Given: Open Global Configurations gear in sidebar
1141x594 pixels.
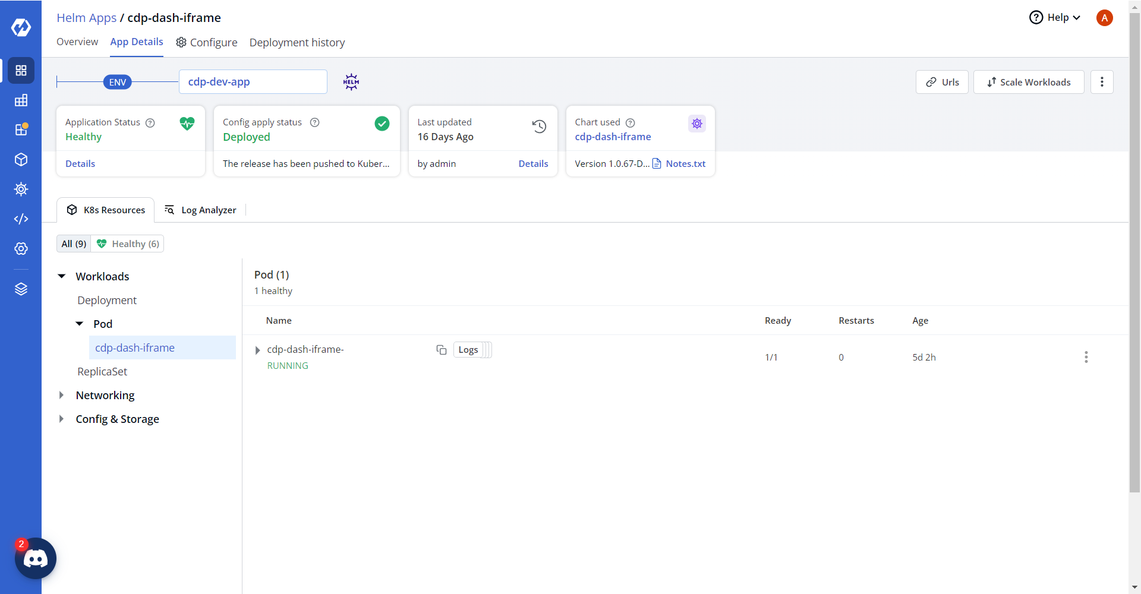Looking at the screenshot, I should [21, 249].
